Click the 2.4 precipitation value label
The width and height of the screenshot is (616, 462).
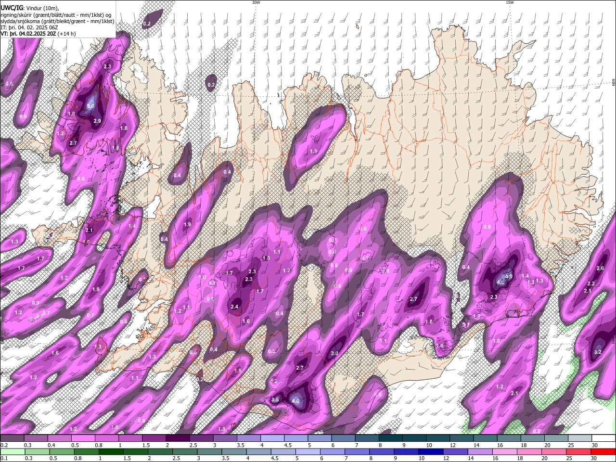click(x=235, y=307)
